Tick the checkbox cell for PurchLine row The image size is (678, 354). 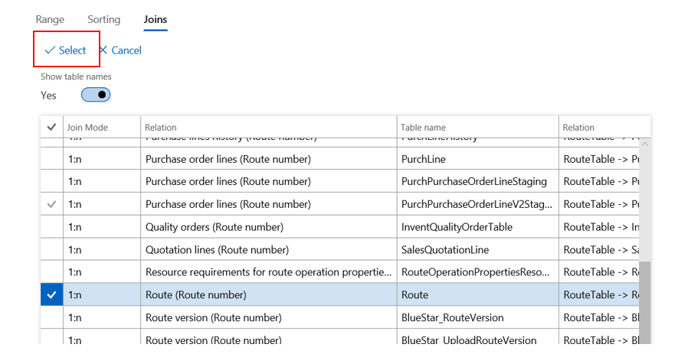tap(51, 159)
